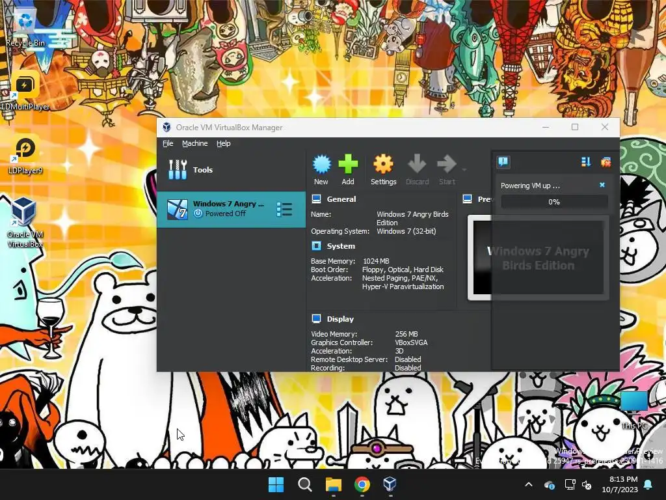Click the Display section header
The height and width of the screenshot is (500, 666).
click(340, 319)
